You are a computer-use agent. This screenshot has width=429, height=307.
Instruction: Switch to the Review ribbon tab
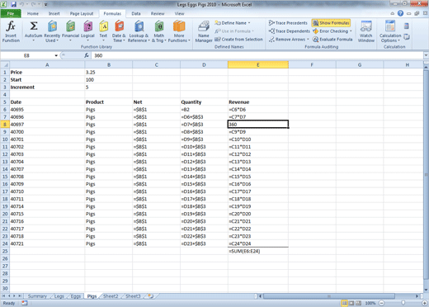[158, 13]
